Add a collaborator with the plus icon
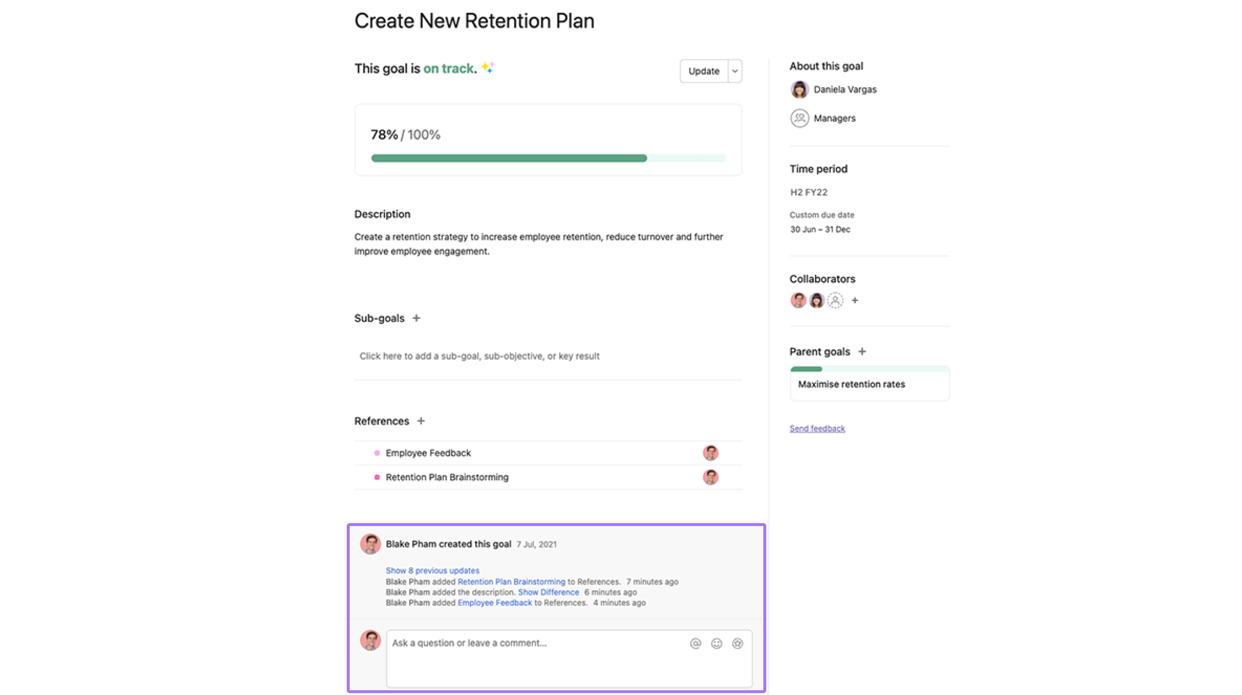1242x695 pixels. [x=855, y=301]
